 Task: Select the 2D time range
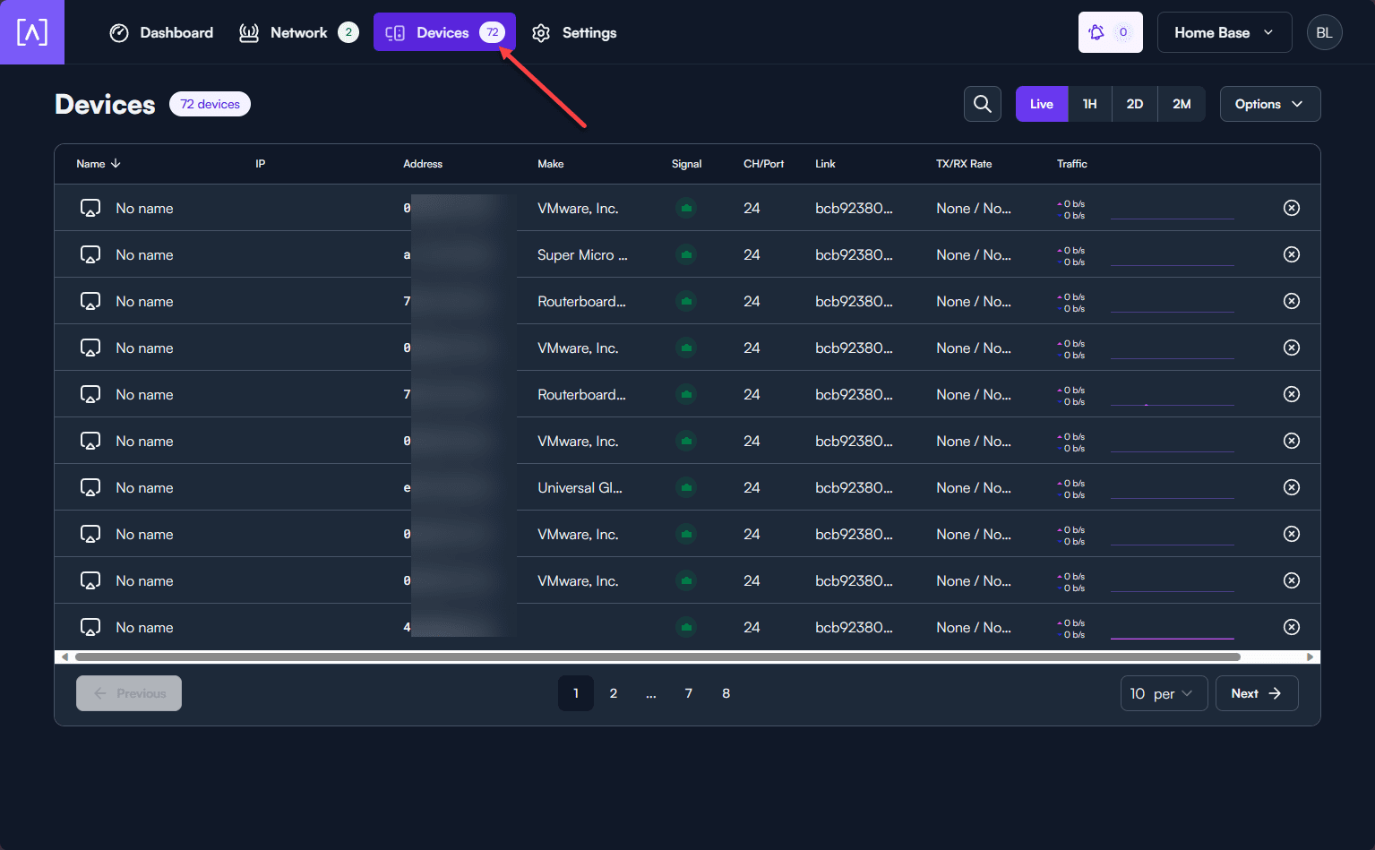click(1135, 104)
